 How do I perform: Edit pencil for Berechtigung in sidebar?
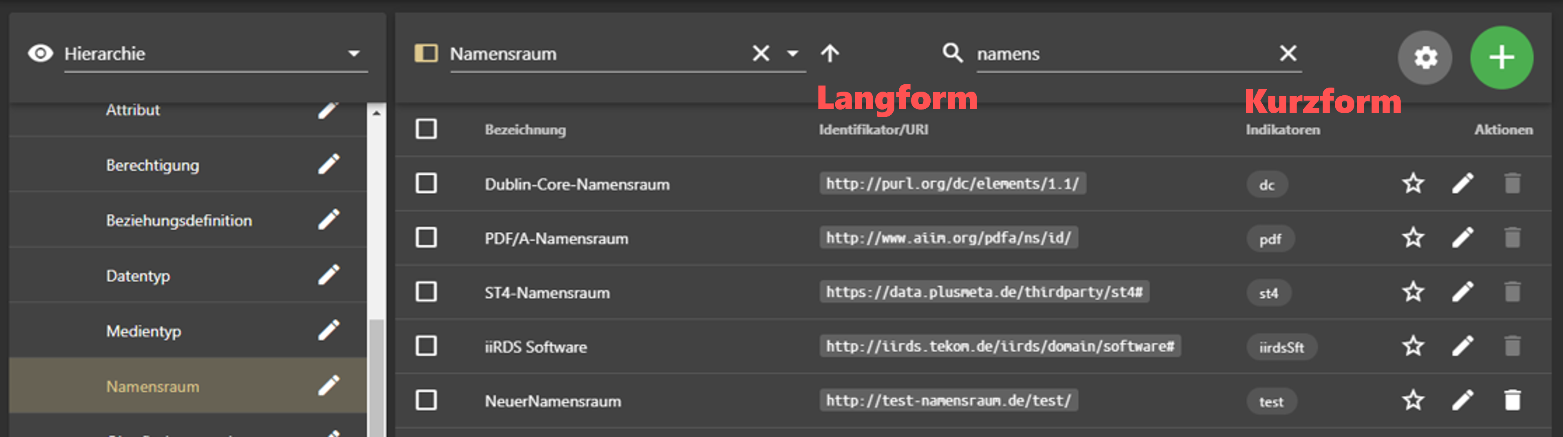click(x=329, y=164)
